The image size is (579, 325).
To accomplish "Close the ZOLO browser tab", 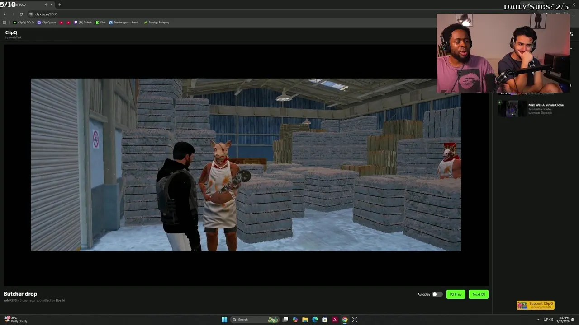I will pos(52,5).
